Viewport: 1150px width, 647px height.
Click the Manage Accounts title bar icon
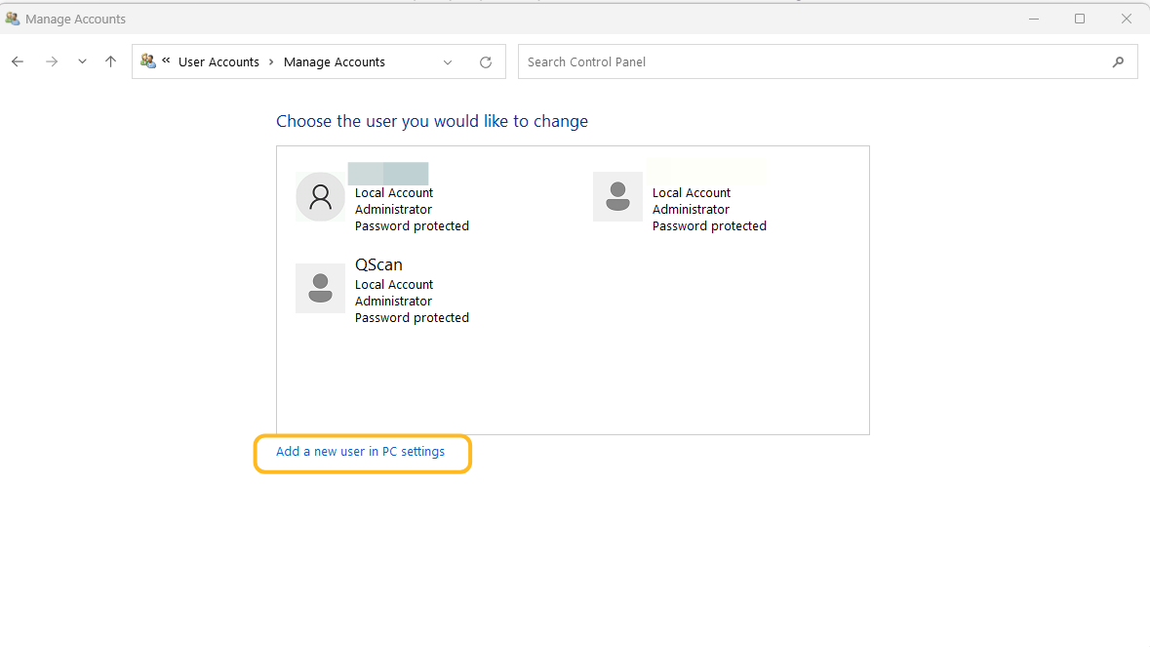pos(13,19)
